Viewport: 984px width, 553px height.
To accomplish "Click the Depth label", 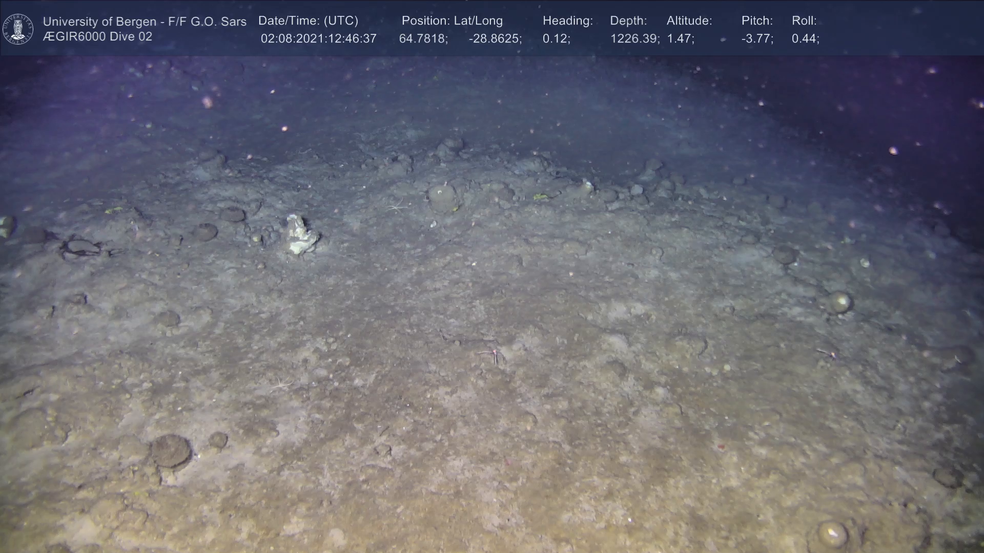I will (x=628, y=21).
